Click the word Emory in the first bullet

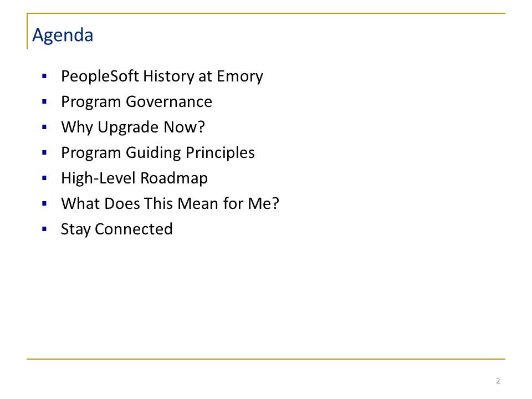point(240,76)
